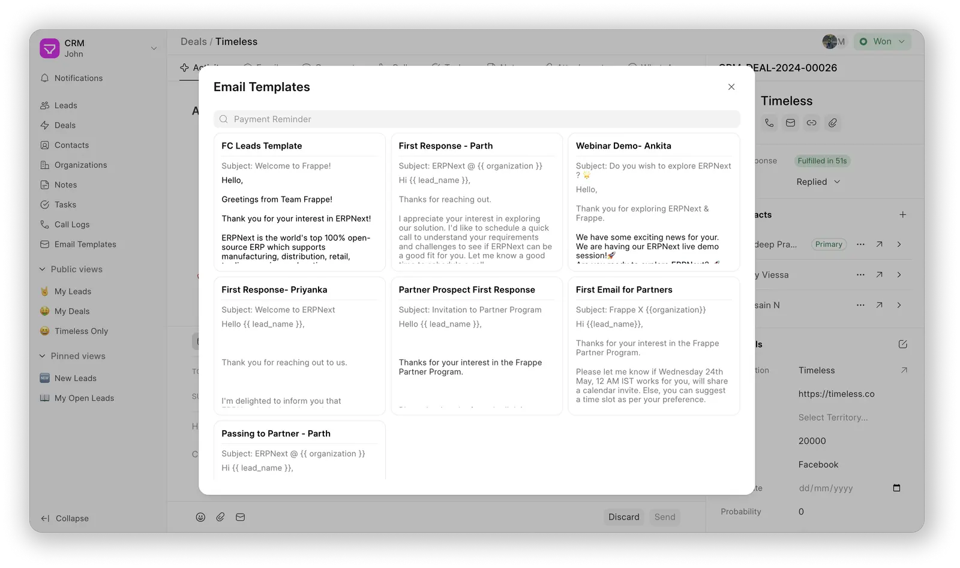Screen dimensions: 960x568
Task: Select First Response- Priyanka template
Action: [x=299, y=346]
